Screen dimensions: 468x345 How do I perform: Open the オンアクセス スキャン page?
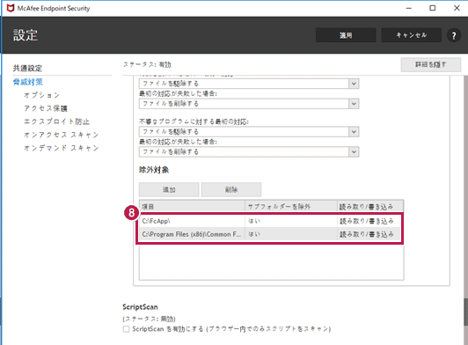click(x=62, y=135)
